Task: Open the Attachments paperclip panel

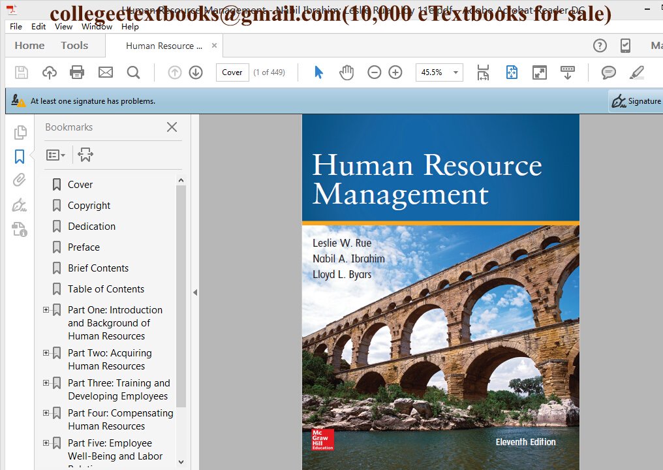Action: (x=19, y=180)
